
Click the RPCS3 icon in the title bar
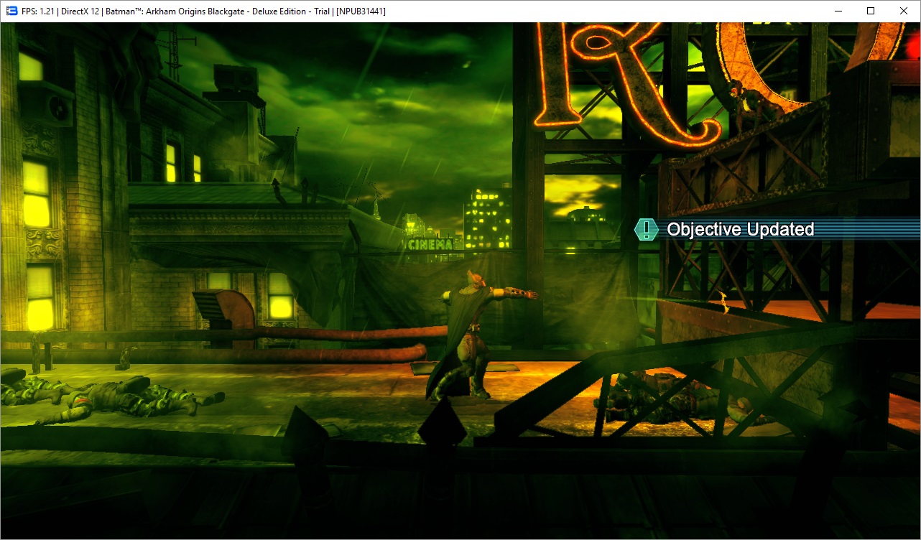coord(11,11)
